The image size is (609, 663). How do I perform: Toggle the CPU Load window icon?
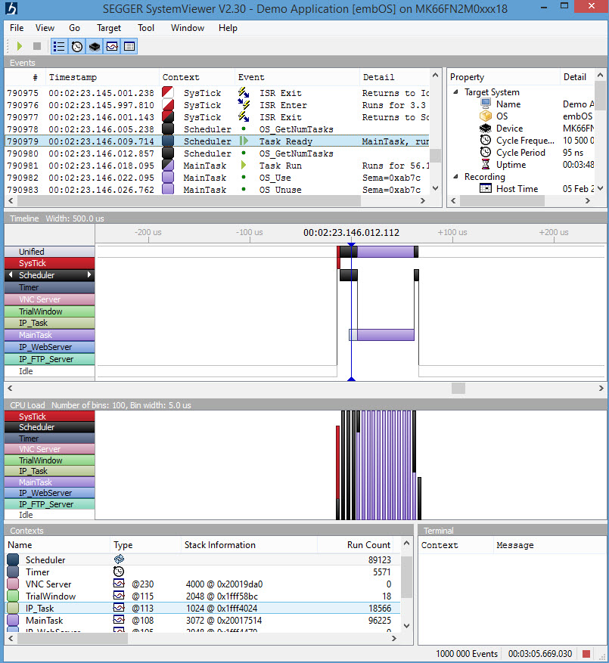click(95, 46)
